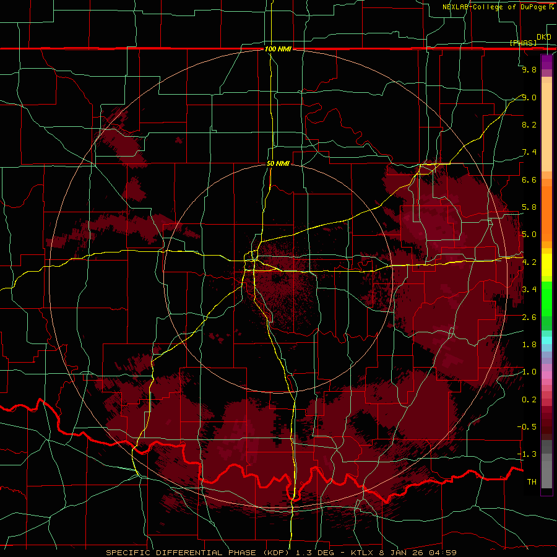The height and width of the screenshot is (557, 557).
Task: Click the cyan band on the color scale
Action: click(x=546, y=340)
